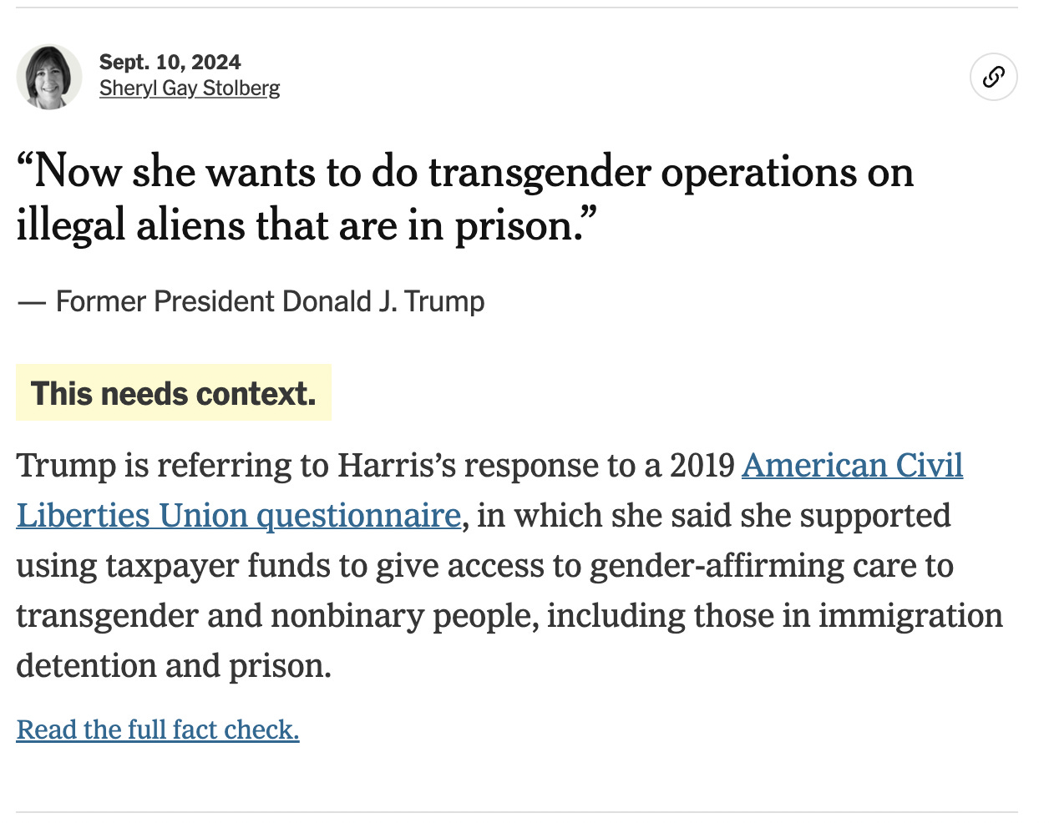The width and height of the screenshot is (1049, 823).
Task: Click Read the full fact check
Action: tap(157, 730)
